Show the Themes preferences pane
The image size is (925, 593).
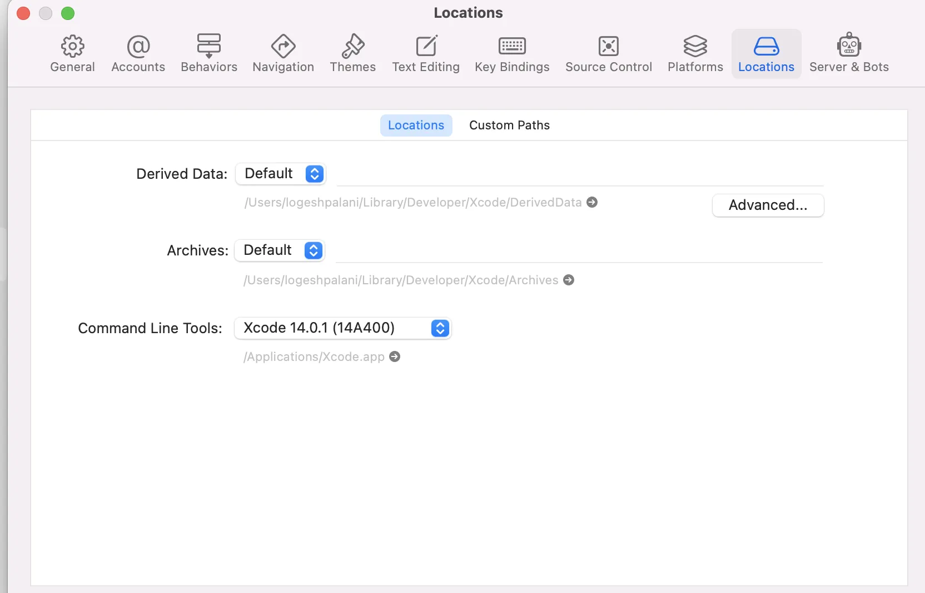point(352,54)
